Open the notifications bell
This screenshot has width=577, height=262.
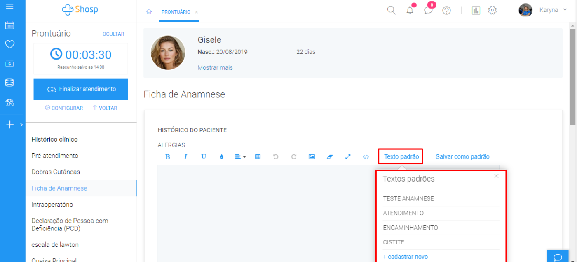tap(410, 11)
